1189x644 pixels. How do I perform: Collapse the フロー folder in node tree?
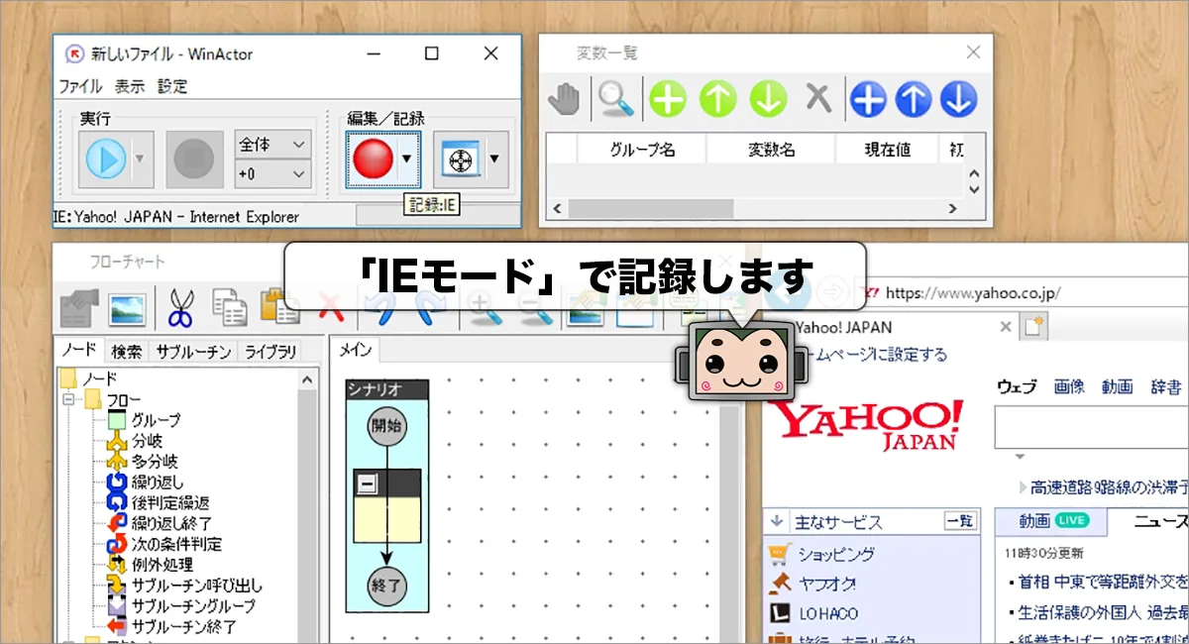(x=68, y=399)
